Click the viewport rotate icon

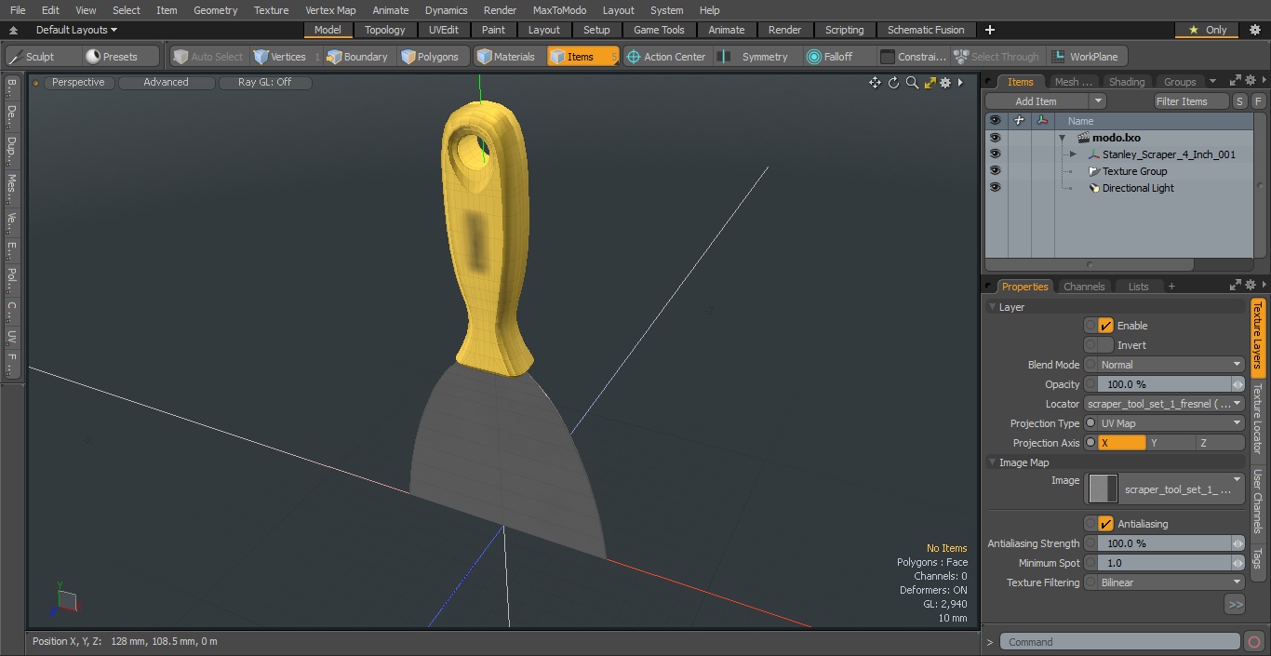[x=893, y=83]
